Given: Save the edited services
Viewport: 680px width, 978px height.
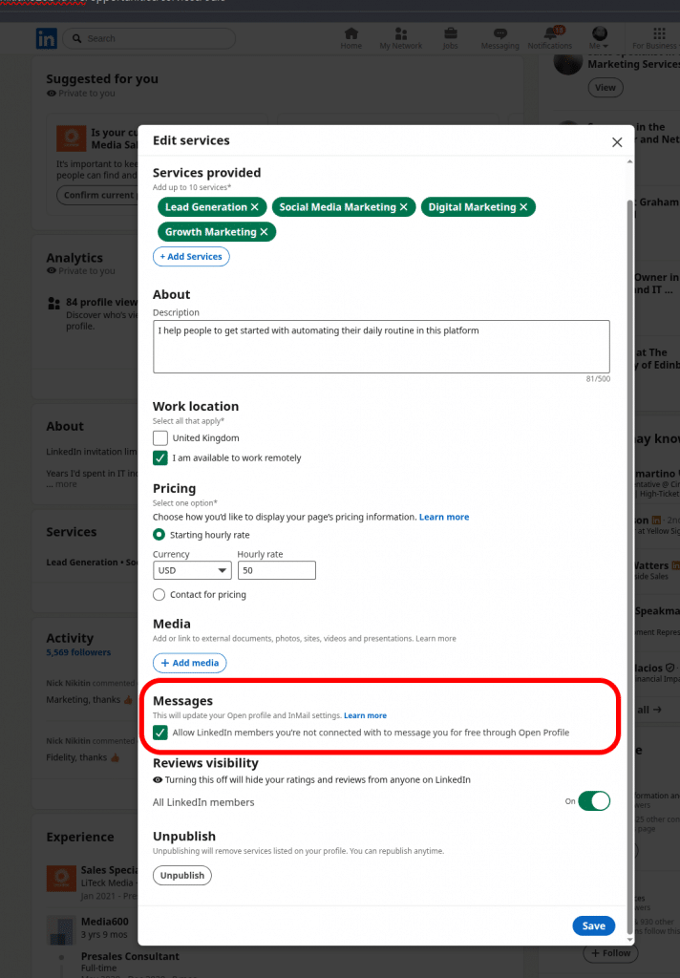Looking at the screenshot, I should 593,925.
